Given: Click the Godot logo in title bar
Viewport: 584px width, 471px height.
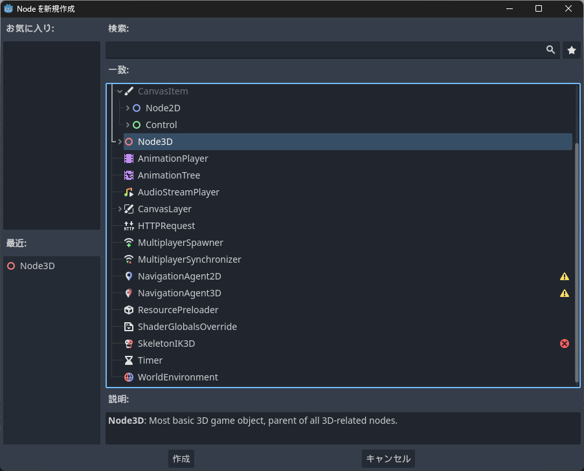Looking at the screenshot, I should click(8, 8).
